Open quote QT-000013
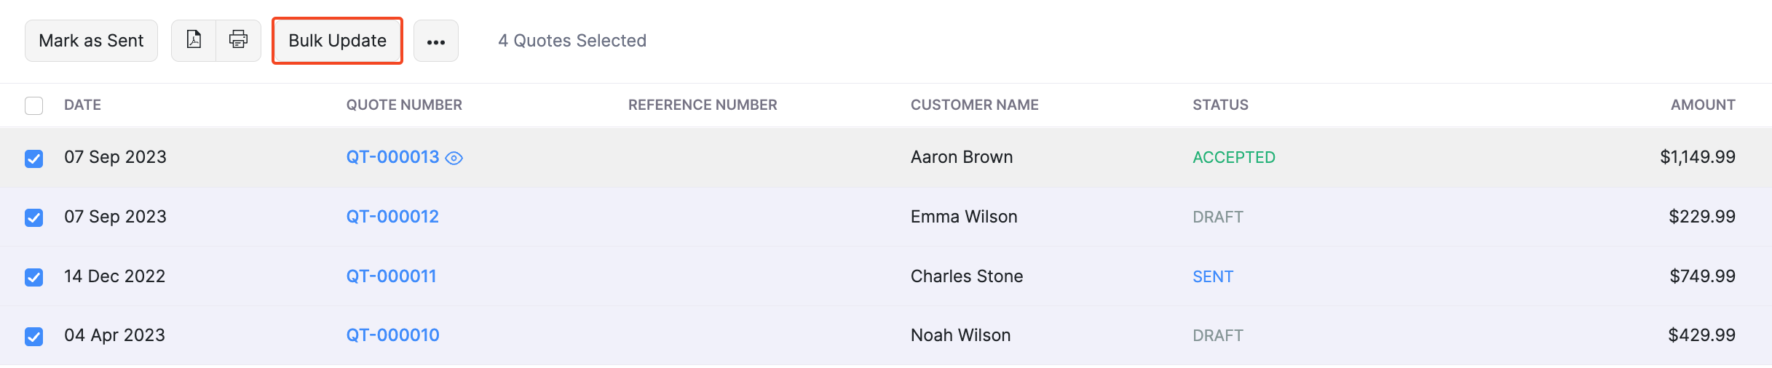The width and height of the screenshot is (1772, 368). point(392,157)
